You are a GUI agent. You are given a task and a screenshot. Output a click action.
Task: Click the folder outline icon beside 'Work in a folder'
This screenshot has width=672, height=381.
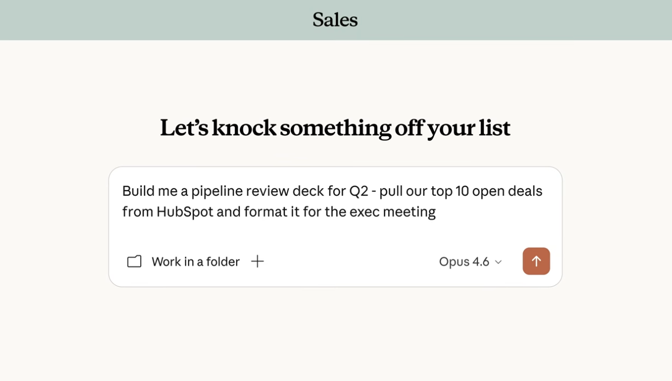pyautogui.click(x=134, y=261)
